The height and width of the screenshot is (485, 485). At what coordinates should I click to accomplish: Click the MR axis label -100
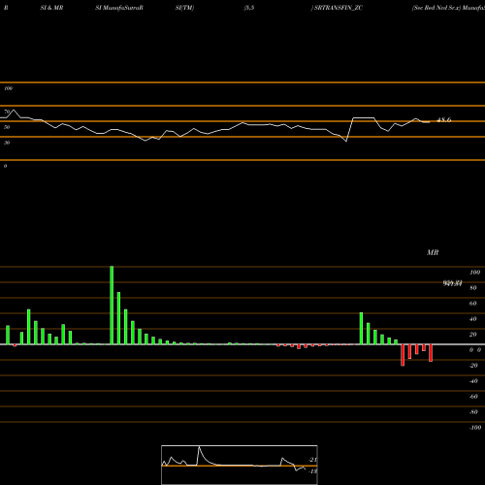pos(475,428)
